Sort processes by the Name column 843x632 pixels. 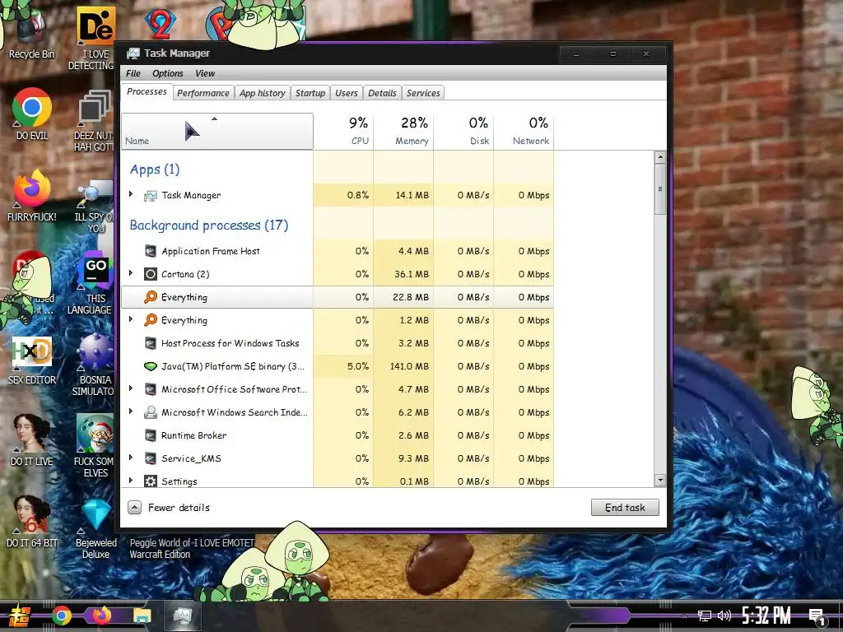[217, 131]
